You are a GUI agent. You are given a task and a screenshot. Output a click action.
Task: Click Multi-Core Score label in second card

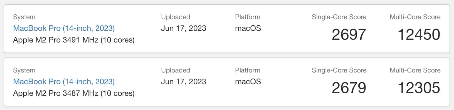coord(415,70)
